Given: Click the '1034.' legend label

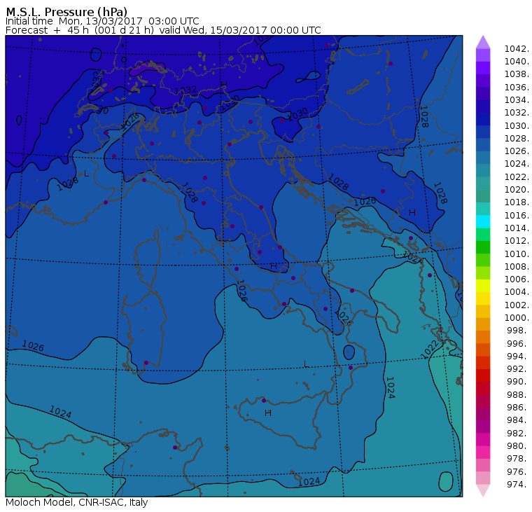Looking at the screenshot, I should 517,100.
